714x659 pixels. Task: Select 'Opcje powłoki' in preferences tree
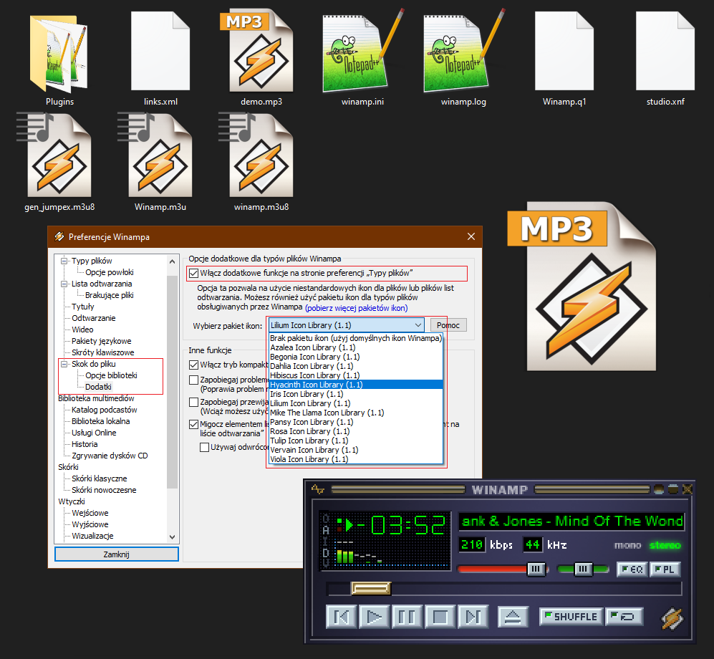click(x=110, y=272)
